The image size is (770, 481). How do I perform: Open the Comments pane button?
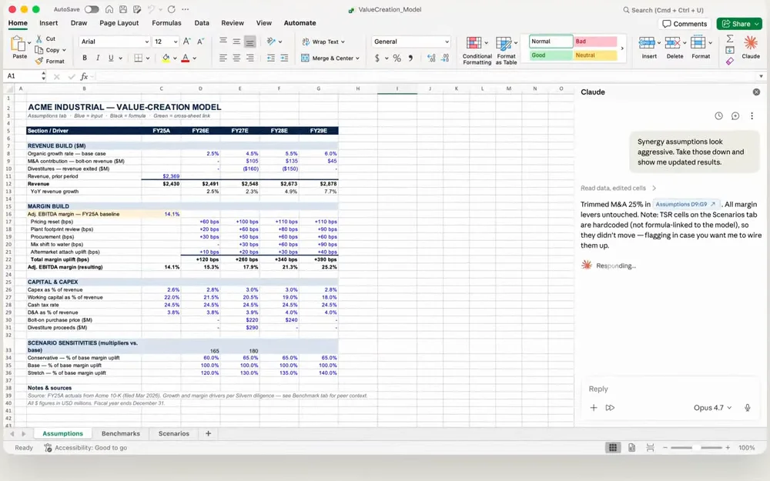coord(685,24)
